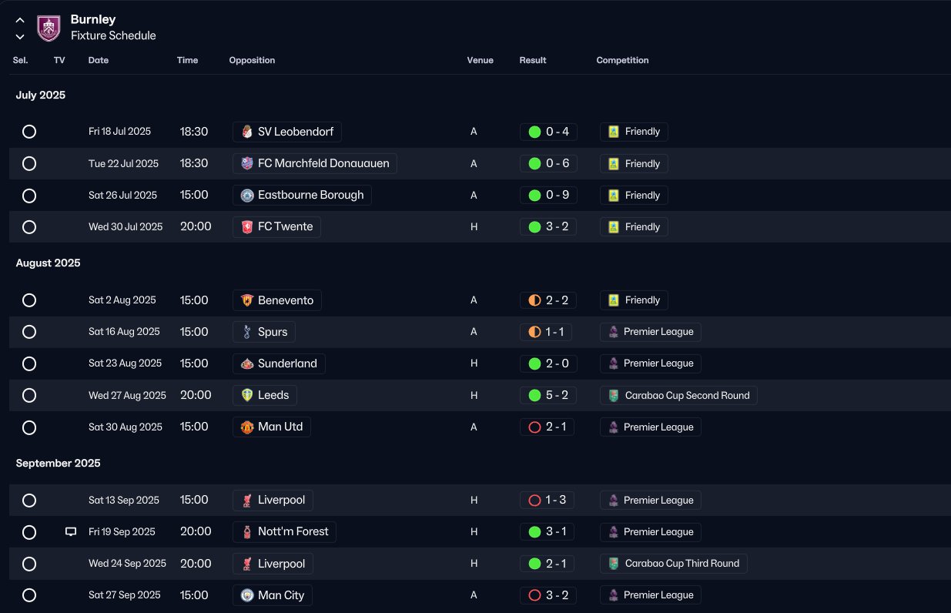Click the Spurs club badge
This screenshot has width=951, height=613.
tap(247, 332)
